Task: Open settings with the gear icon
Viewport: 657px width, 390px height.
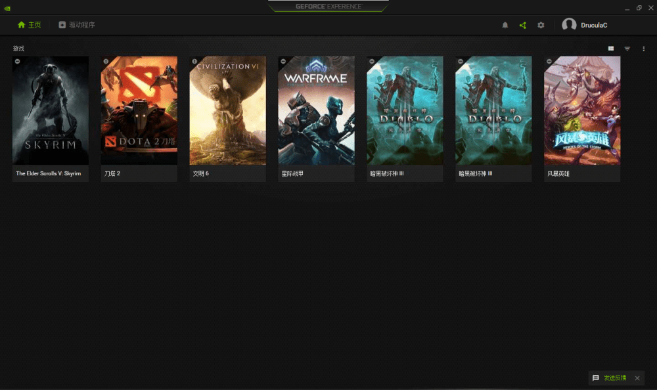Action: (x=541, y=25)
